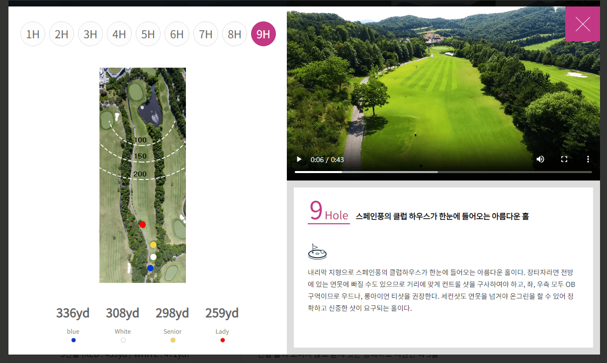Image resolution: width=607 pixels, height=363 pixels.
Task: Toggle fullscreen video playback
Action: 564,159
